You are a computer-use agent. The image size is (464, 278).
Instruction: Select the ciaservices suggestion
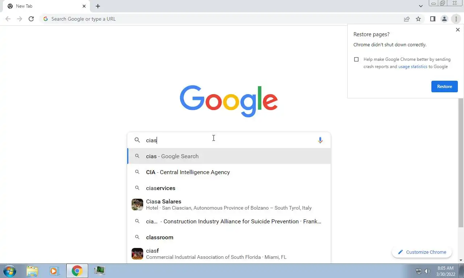(x=229, y=188)
